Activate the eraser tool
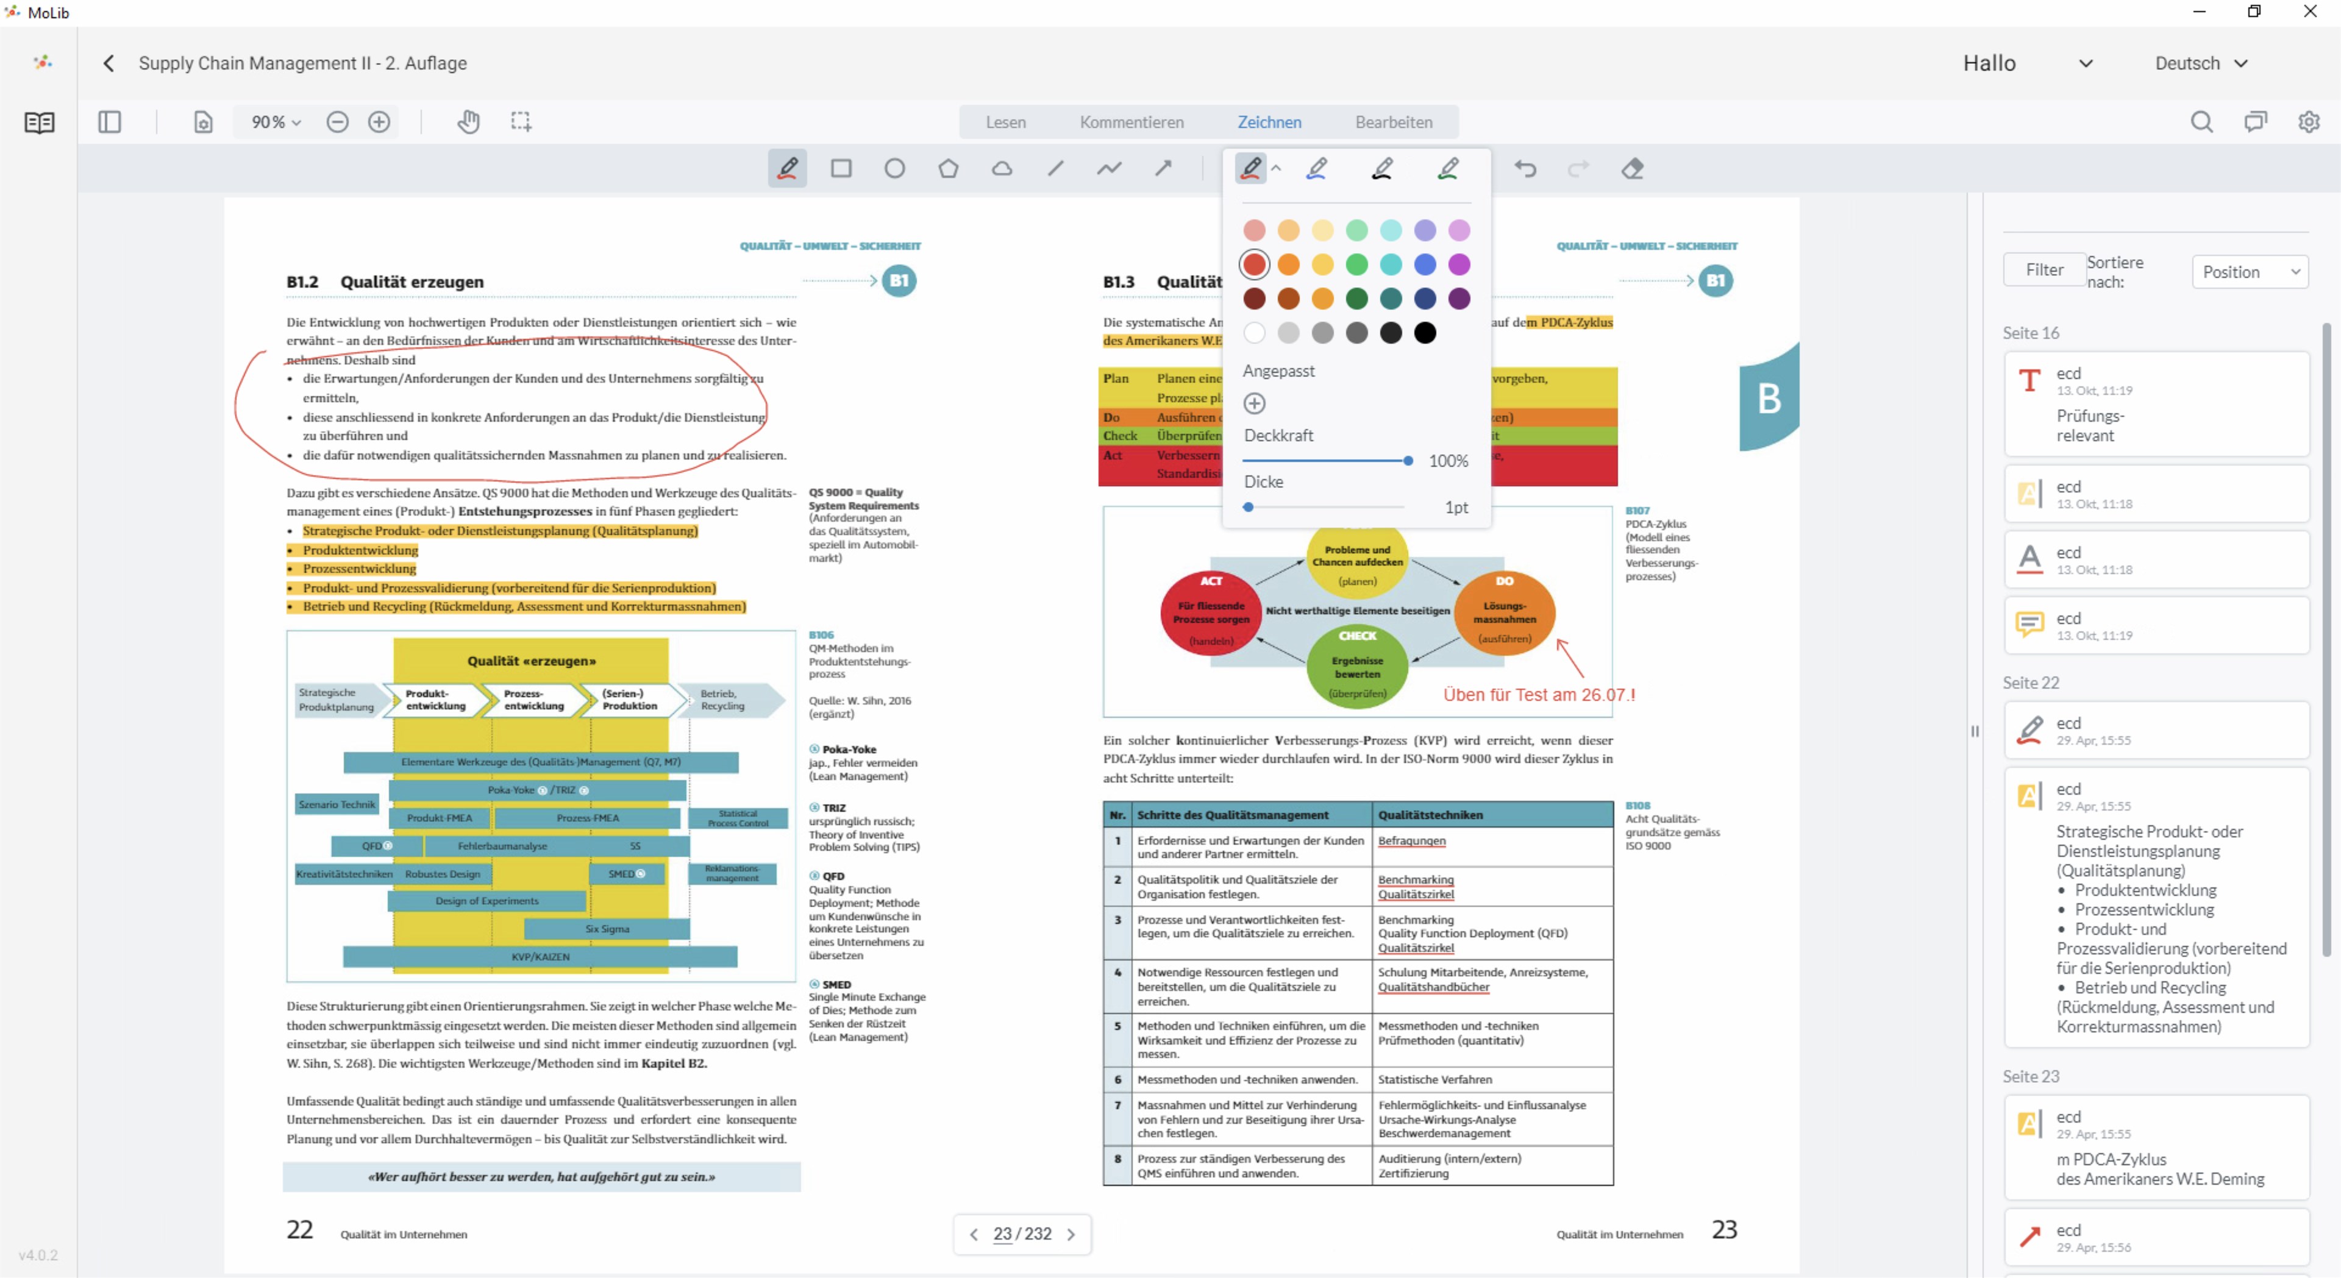Screen dimensions: 2341x1278 click(x=1632, y=169)
